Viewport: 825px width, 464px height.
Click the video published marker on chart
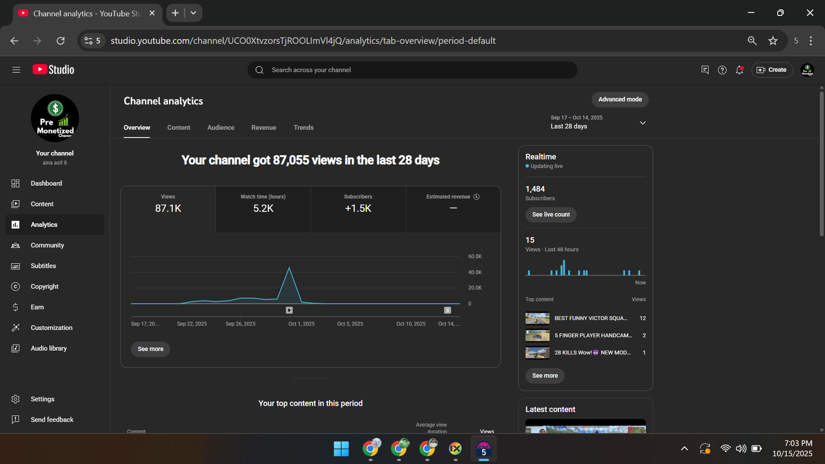[x=289, y=310]
